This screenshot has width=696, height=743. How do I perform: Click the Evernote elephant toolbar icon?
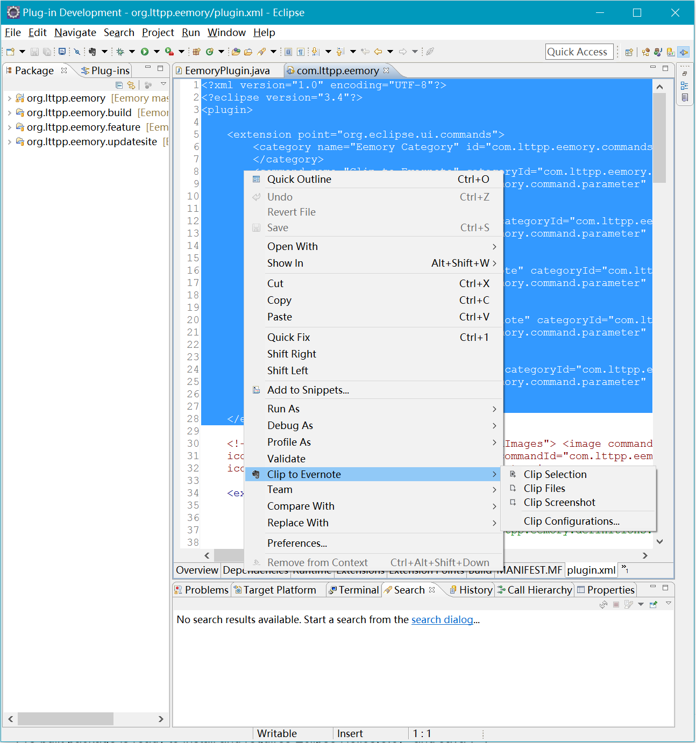click(x=92, y=52)
